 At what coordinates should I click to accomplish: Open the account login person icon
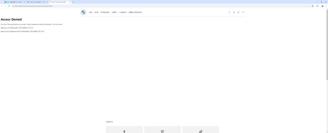229,12
